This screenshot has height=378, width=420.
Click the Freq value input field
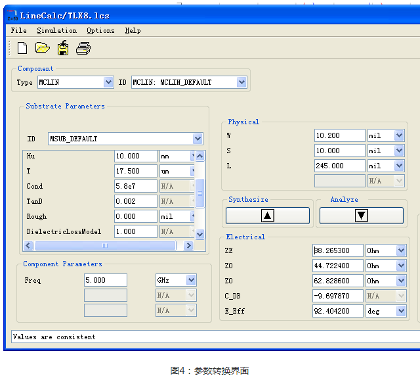pos(105,280)
